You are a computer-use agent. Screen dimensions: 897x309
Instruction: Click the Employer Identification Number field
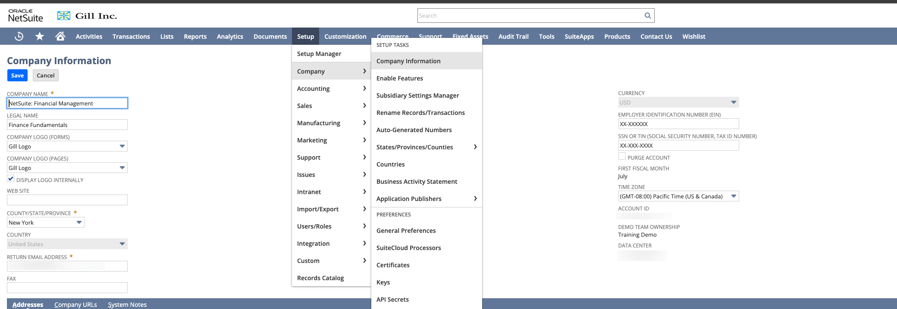coord(678,124)
